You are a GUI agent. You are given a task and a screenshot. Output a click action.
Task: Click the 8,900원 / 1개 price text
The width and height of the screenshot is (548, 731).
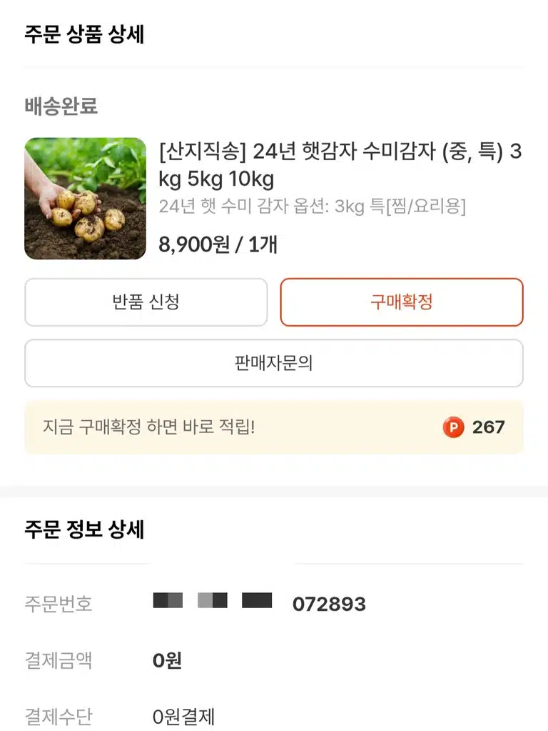tap(218, 244)
